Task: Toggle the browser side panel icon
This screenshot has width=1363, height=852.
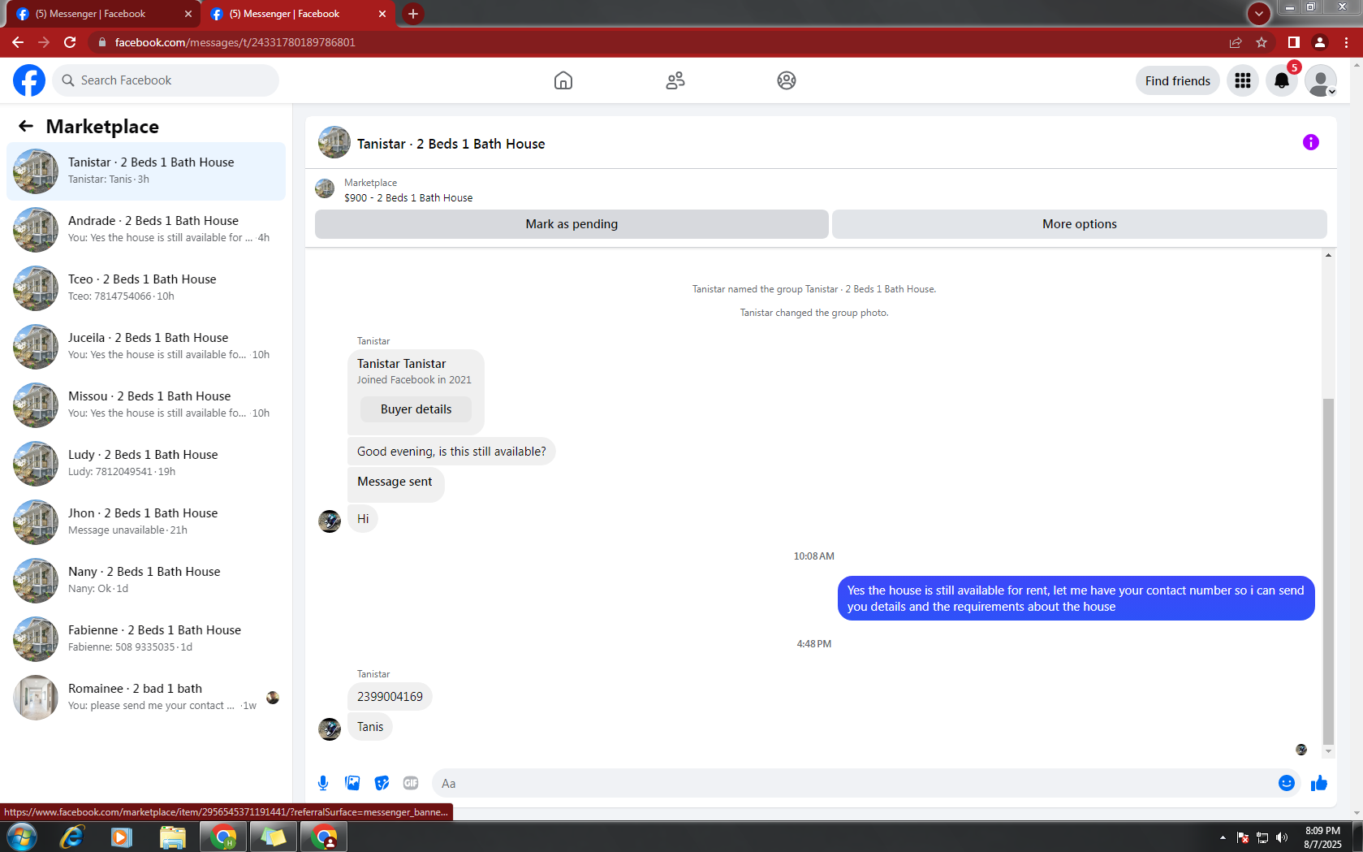Action: 1294,42
